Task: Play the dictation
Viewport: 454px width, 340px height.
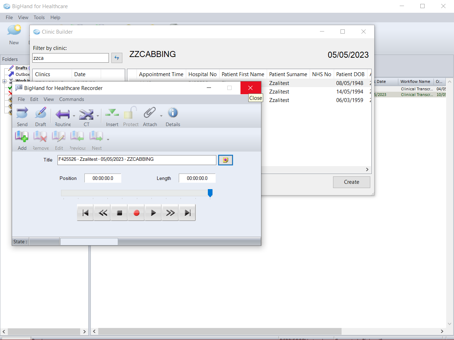Action: [x=153, y=213]
